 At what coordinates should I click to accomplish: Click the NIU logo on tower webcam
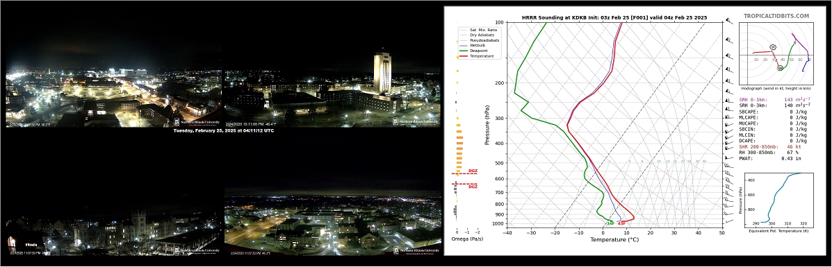pos(416,121)
